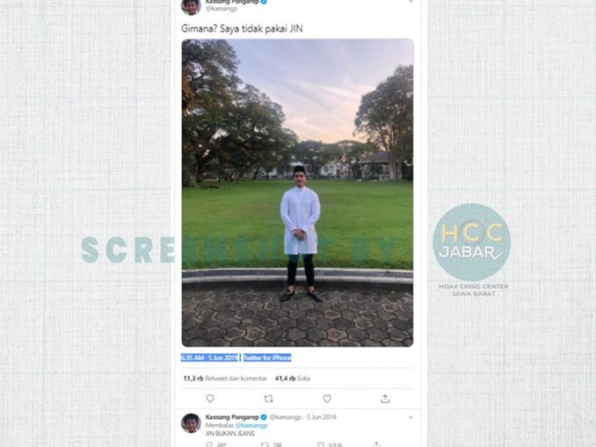
Task: Click the share icon under the main tweet
Action: click(385, 399)
